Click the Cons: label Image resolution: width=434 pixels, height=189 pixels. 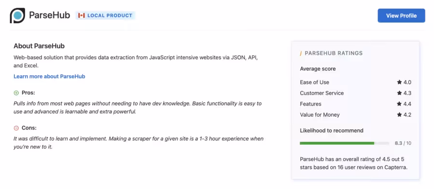pos(29,128)
